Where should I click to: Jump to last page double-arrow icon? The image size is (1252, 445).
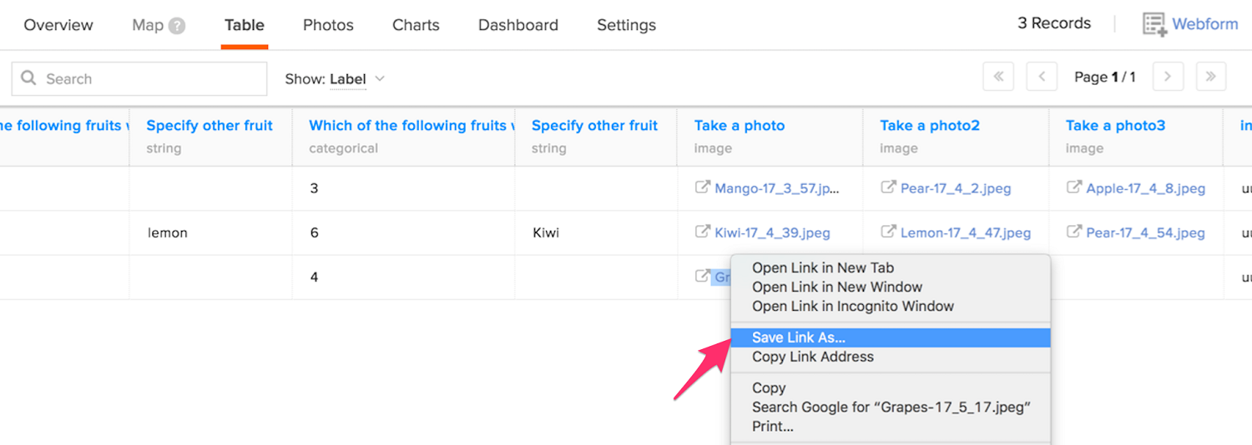click(1211, 77)
